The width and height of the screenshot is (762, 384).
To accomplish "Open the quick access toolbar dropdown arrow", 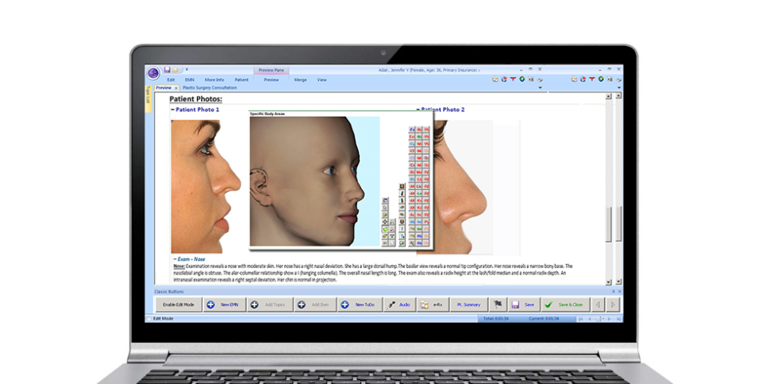I will pyautogui.click(x=186, y=70).
